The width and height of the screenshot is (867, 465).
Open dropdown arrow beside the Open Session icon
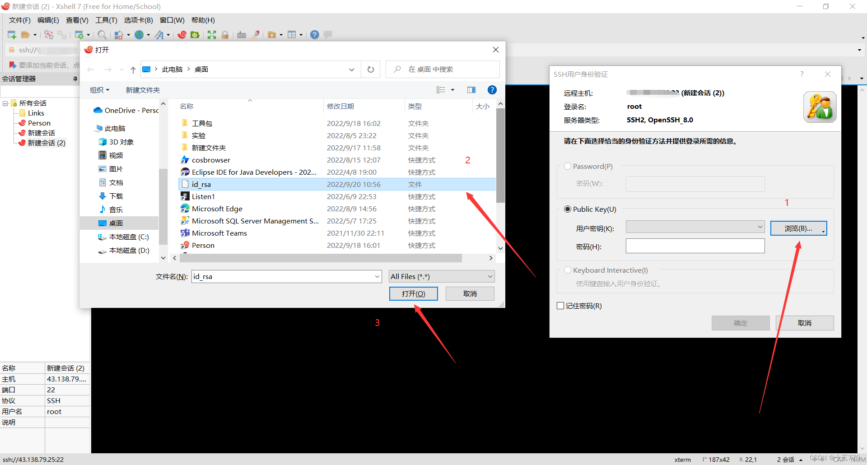[x=35, y=35]
